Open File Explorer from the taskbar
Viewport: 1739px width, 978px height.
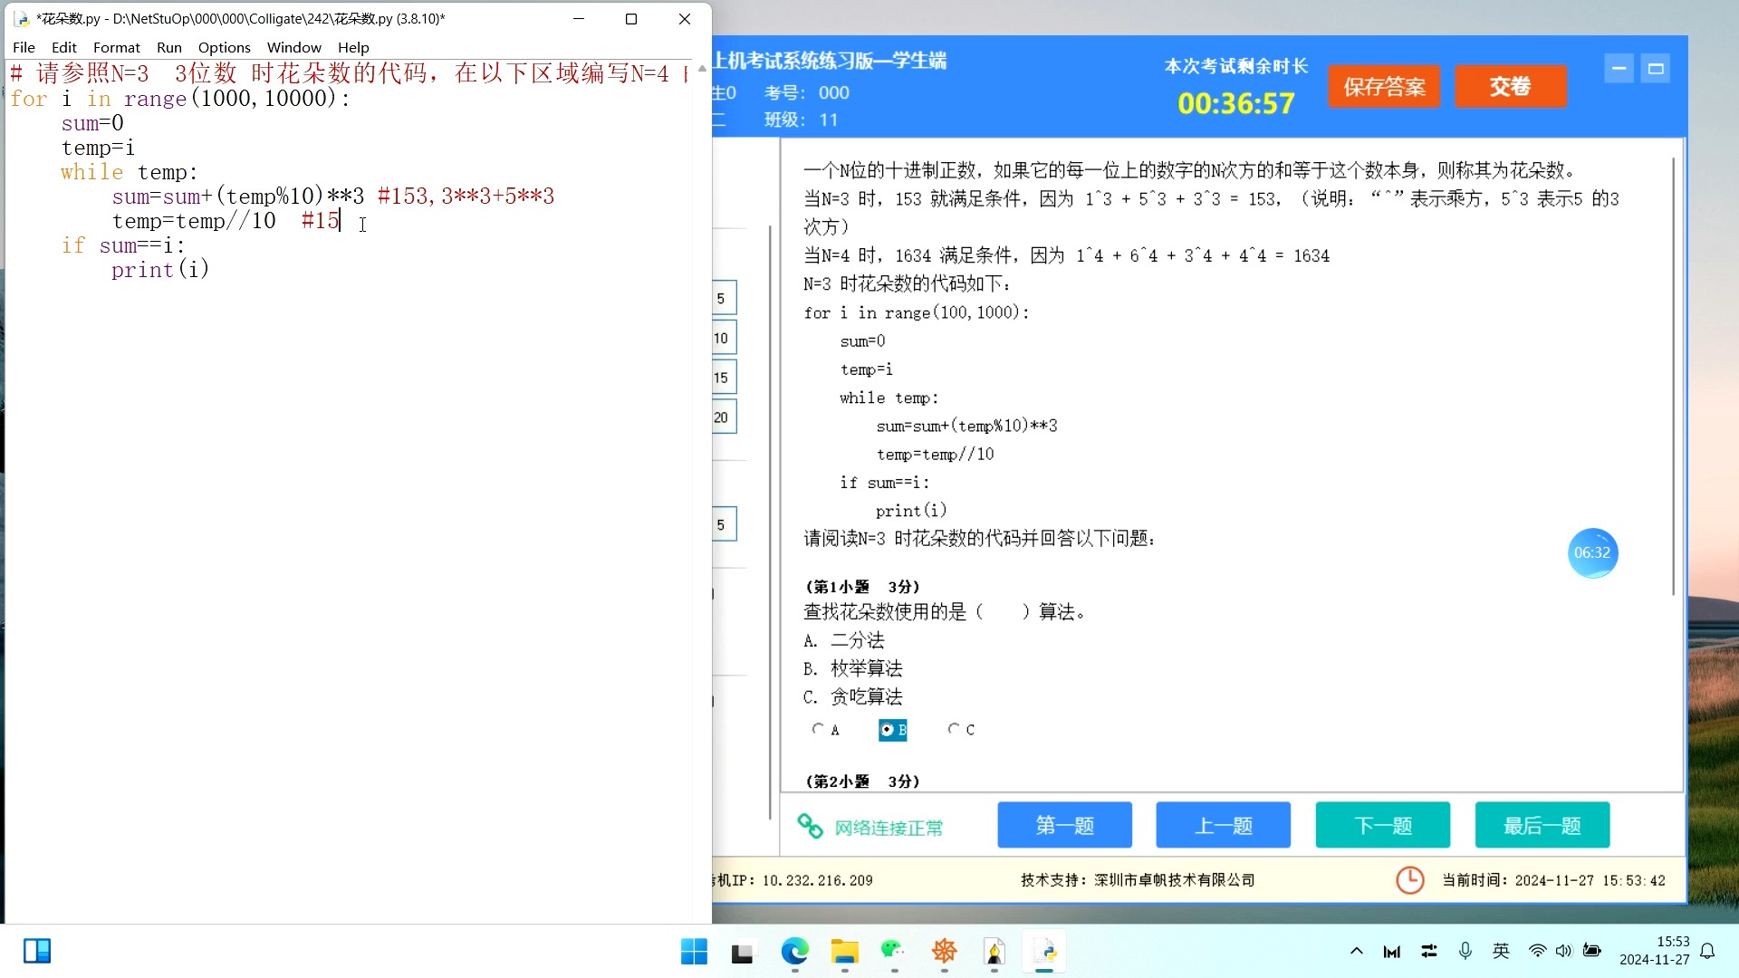click(844, 952)
